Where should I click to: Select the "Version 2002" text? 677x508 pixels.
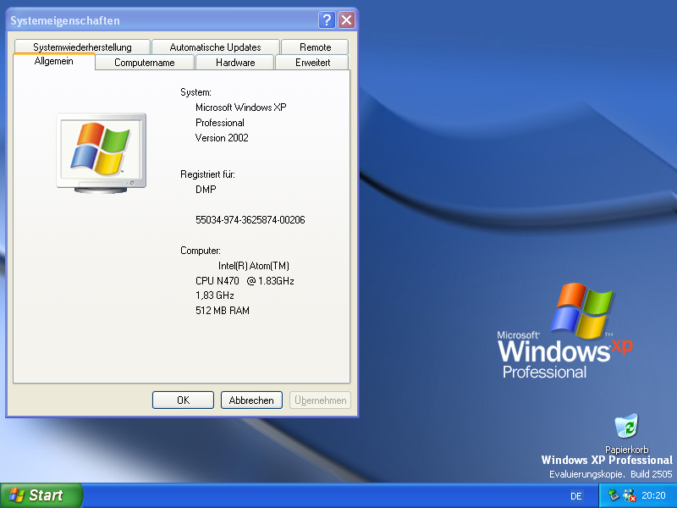pyautogui.click(x=222, y=138)
